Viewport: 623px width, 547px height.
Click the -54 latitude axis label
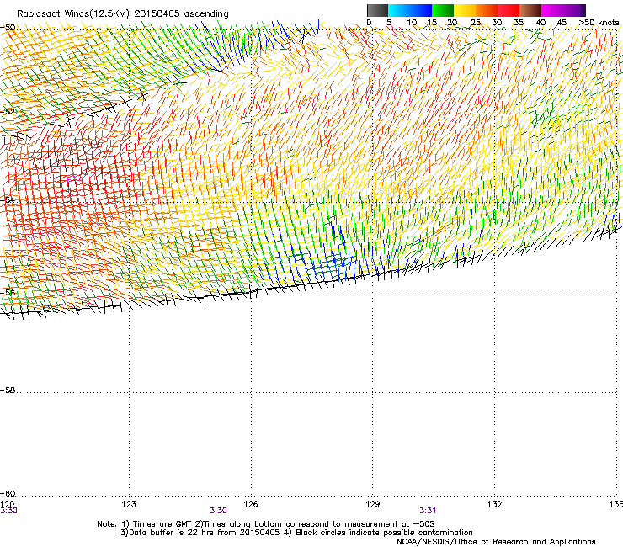(8, 199)
